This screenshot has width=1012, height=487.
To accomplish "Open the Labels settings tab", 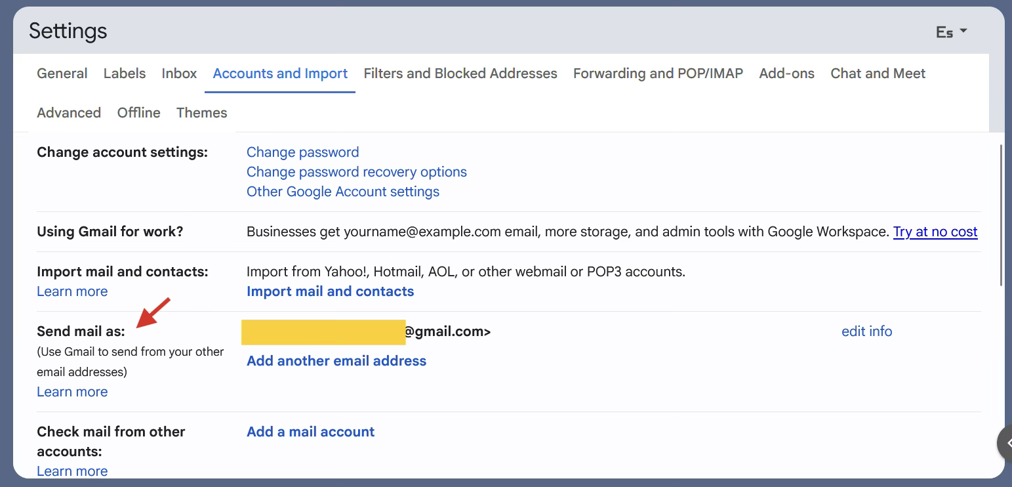I will 125,74.
